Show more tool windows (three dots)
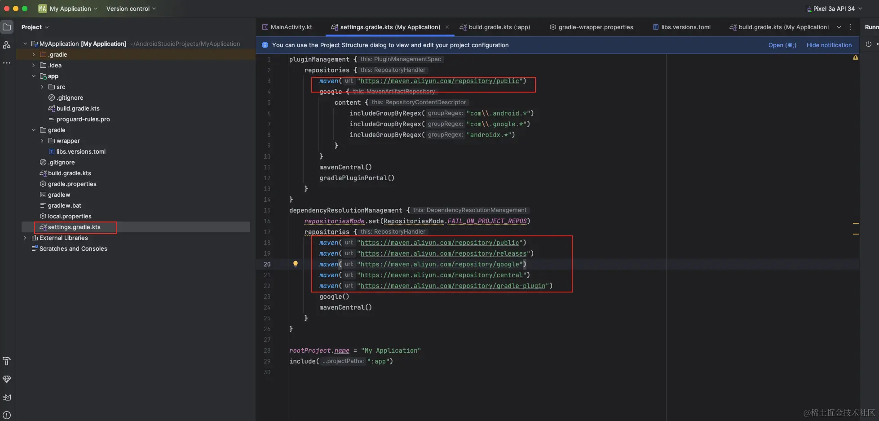The height and width of the screenshot is (421, 879). (7, 63)
